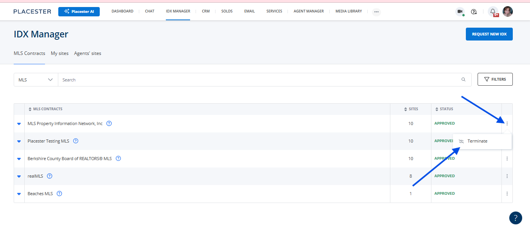The image size is (530, 231).
Task: Click info icon beside realMLS
Action: pyautogui.click(x=50, y=176)
